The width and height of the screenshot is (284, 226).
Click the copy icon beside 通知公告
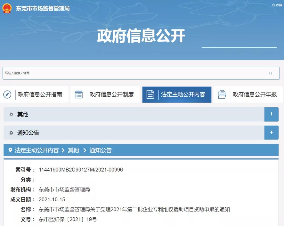pos(11,133)
